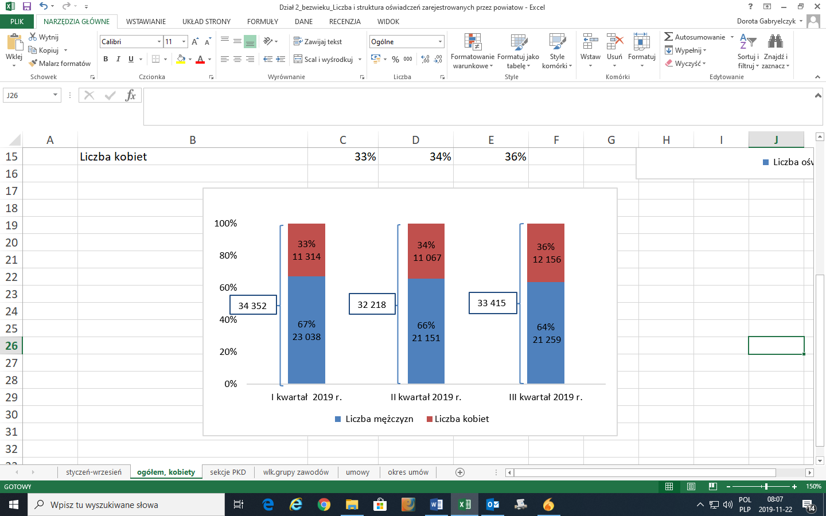826x516 pixels.
Task: Switch to WSTAWIANIE ribbon tab
Action: click(x=146, y=21)
